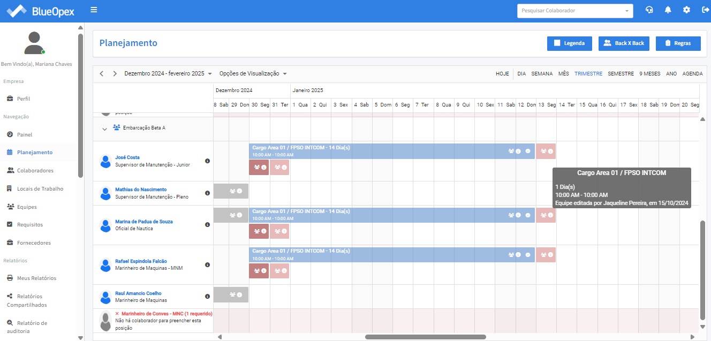Click pink 13 Seg block in José Costa row

click(546, 151)
